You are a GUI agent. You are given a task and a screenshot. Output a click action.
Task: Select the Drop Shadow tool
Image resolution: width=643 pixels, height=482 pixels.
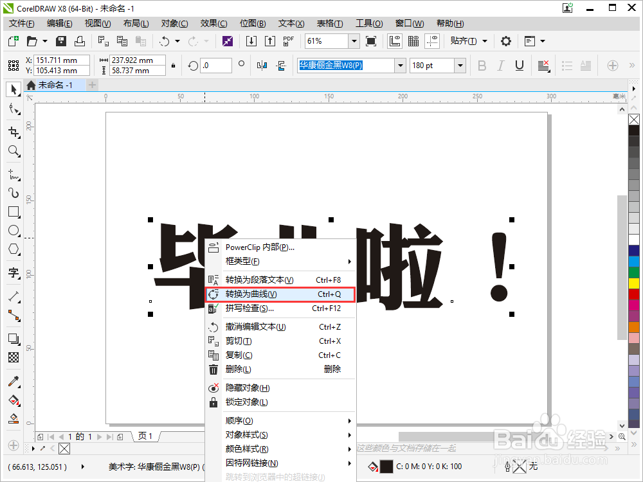coord(14,339)
